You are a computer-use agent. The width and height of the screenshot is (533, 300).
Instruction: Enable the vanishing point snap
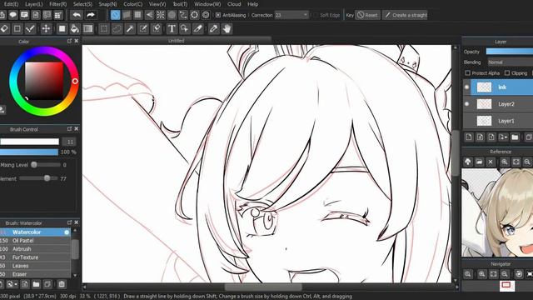[x=149, y=15]
